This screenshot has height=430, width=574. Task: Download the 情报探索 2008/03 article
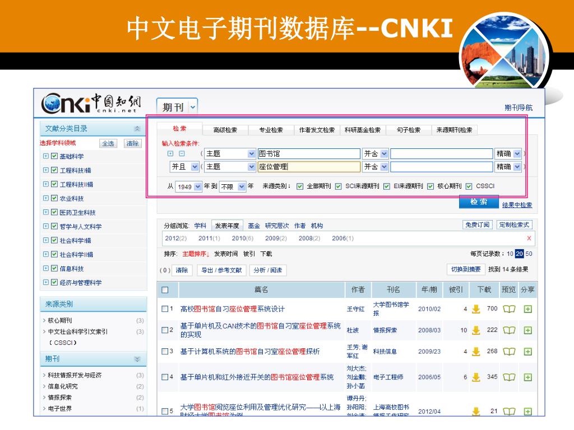pyautogui.click(x=476, y=330)
